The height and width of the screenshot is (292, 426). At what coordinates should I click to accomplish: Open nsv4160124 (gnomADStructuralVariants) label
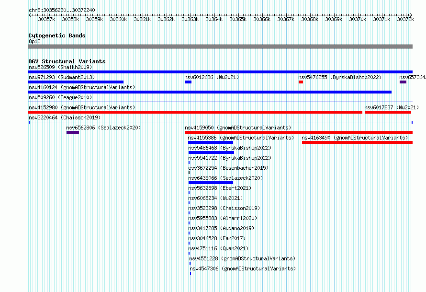(82, 87)
